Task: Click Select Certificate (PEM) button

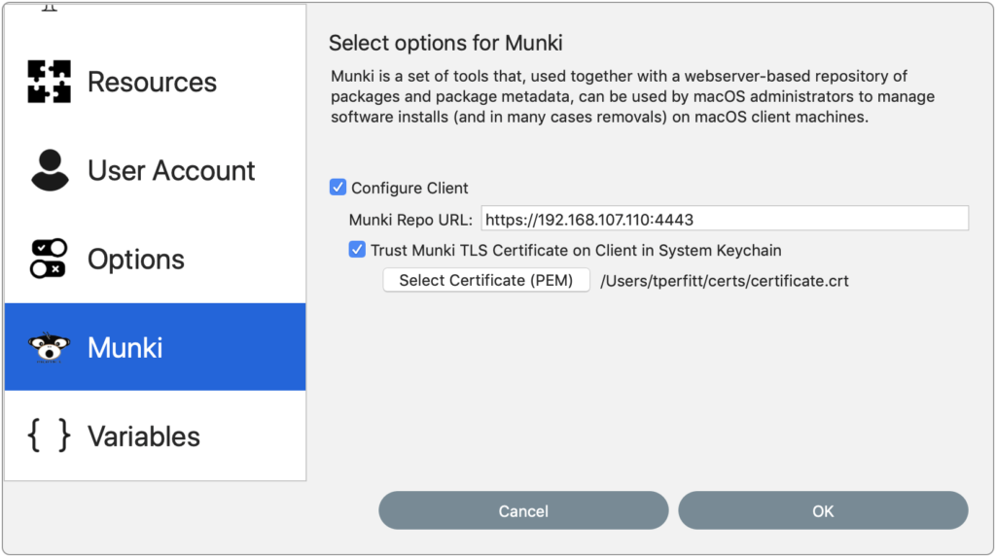Action: point(486,280)
